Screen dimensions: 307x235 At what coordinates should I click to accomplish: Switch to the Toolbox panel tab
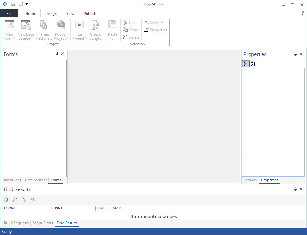click(x=251, y=180)
